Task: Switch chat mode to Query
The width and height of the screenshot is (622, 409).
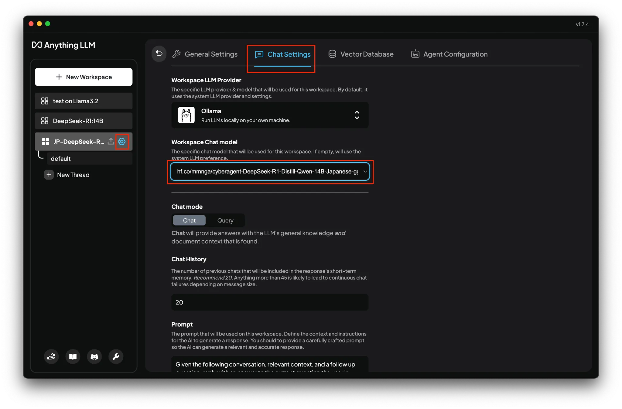Action: coord(225,220)
